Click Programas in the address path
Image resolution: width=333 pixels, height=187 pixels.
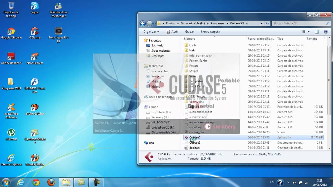click(x=217, y=23)
